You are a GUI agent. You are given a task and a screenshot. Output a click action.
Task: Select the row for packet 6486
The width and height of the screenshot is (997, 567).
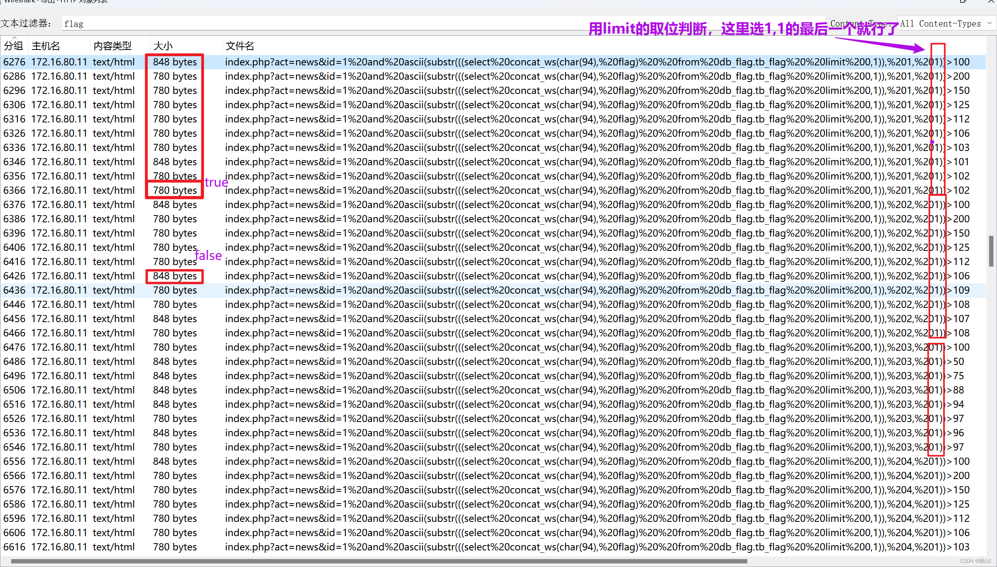493,361
